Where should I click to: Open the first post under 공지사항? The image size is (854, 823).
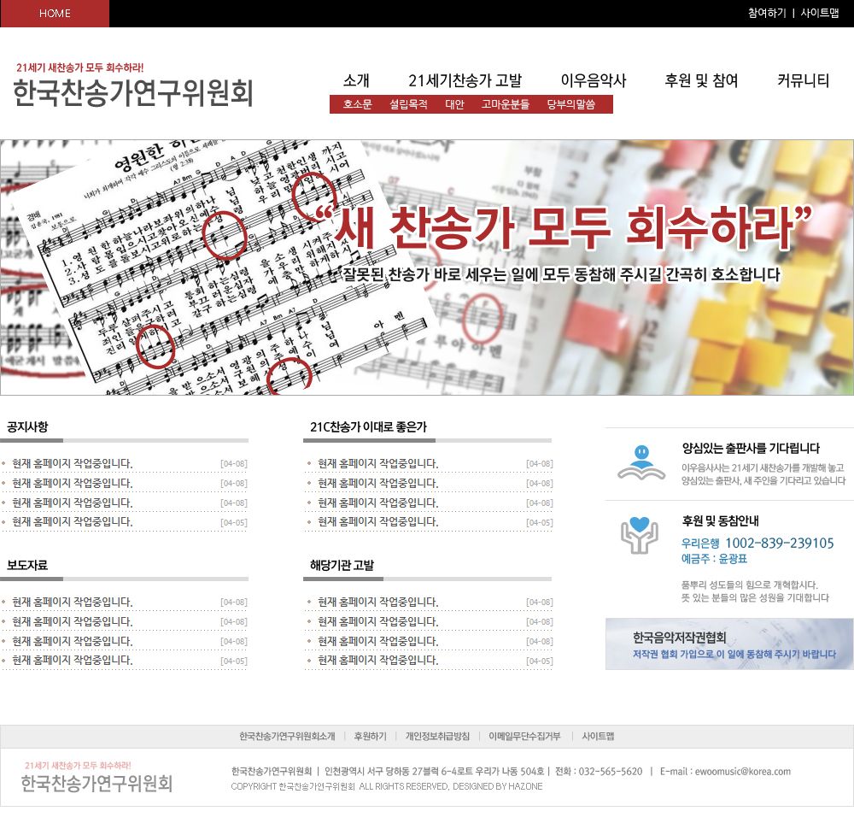click(x=73, y=464)
